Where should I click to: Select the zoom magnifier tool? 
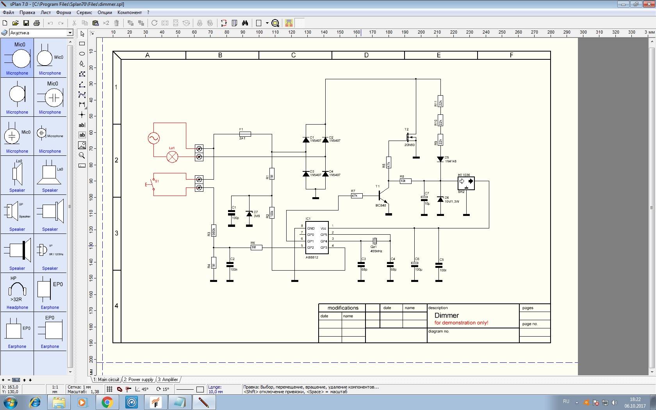(x=82, y=155)
